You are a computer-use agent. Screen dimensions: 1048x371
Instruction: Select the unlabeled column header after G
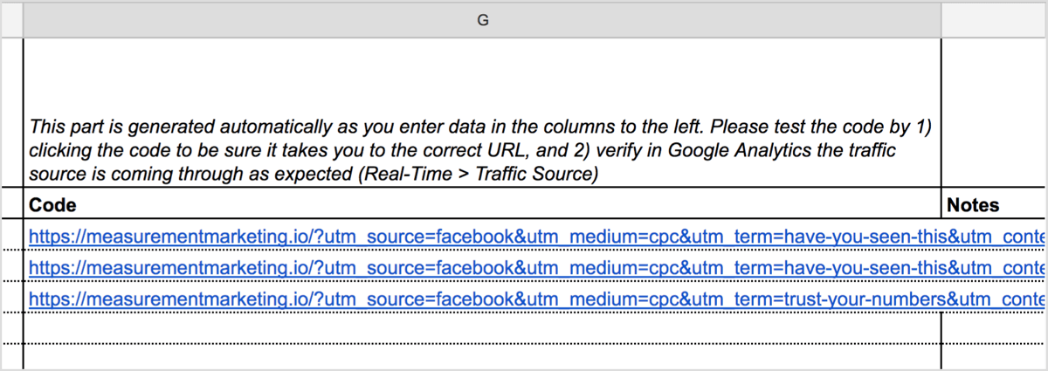pyautogui.click(x=993, y=19)
